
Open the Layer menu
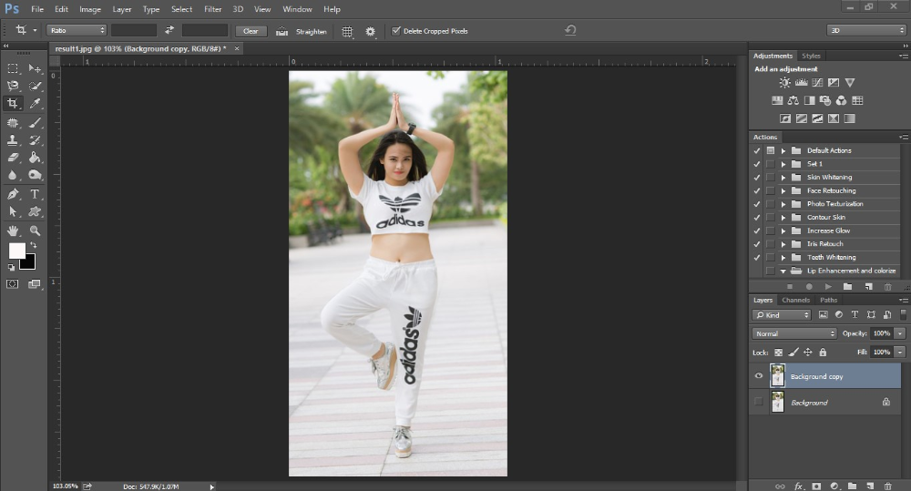(122, 9)
